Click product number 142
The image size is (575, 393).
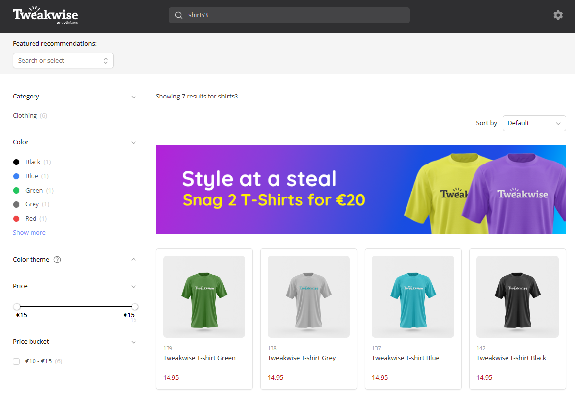click(481, 348)
